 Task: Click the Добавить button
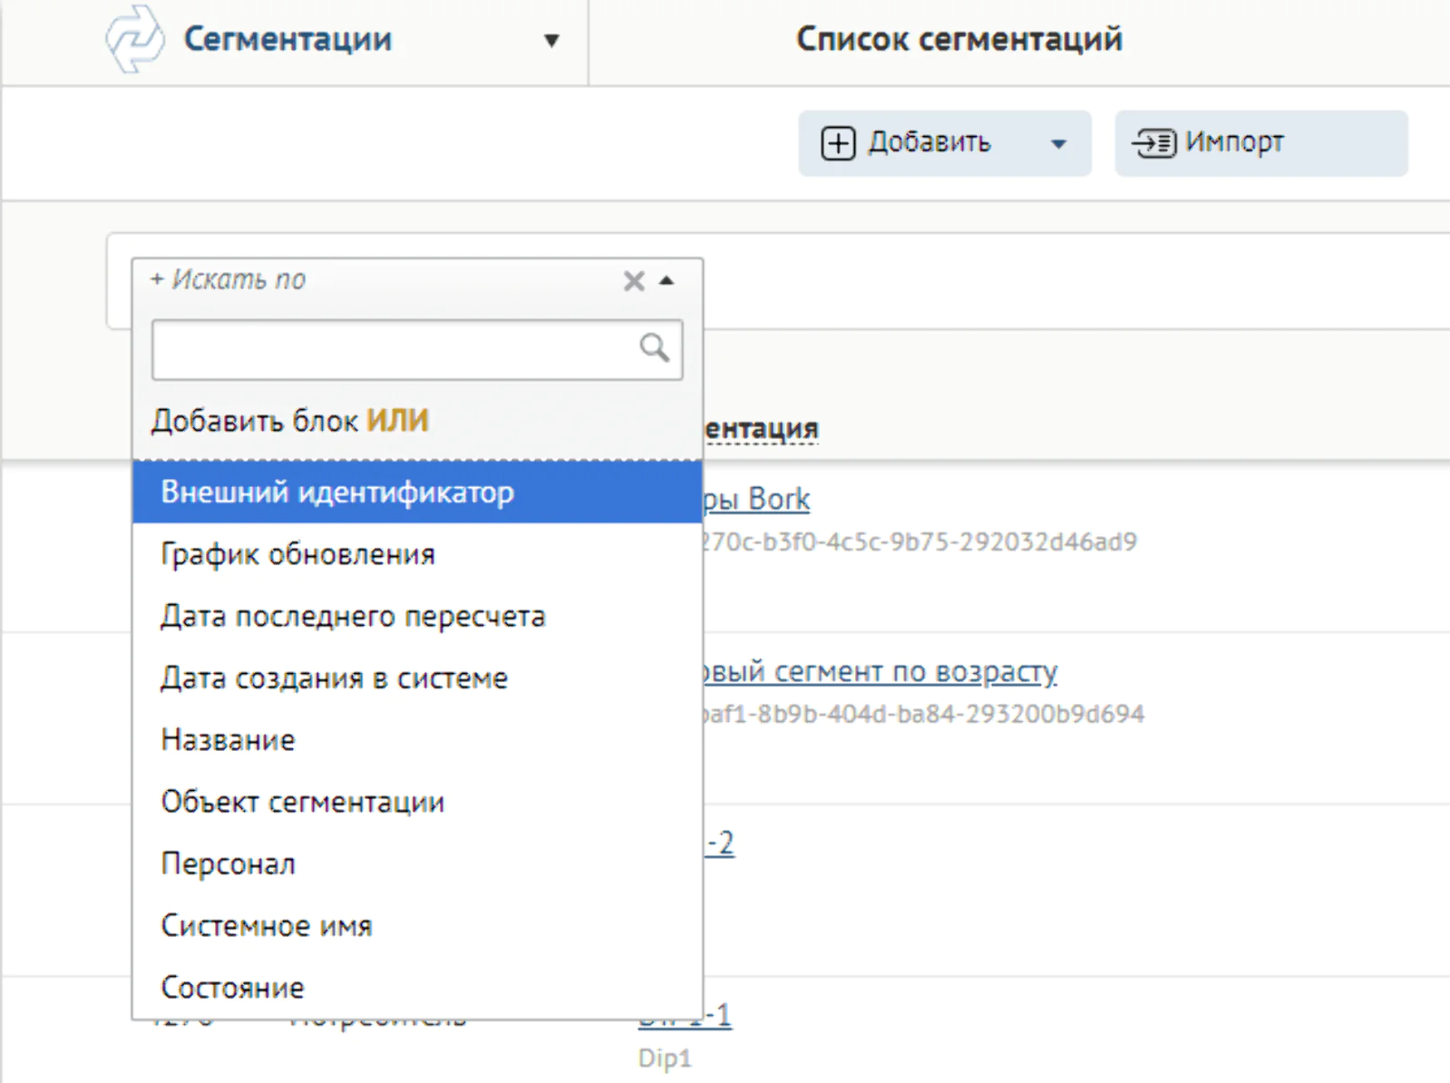coord(944,143)
